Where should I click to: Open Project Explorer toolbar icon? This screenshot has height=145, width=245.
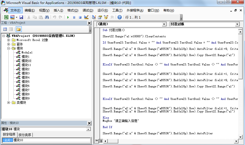[94, 17]
